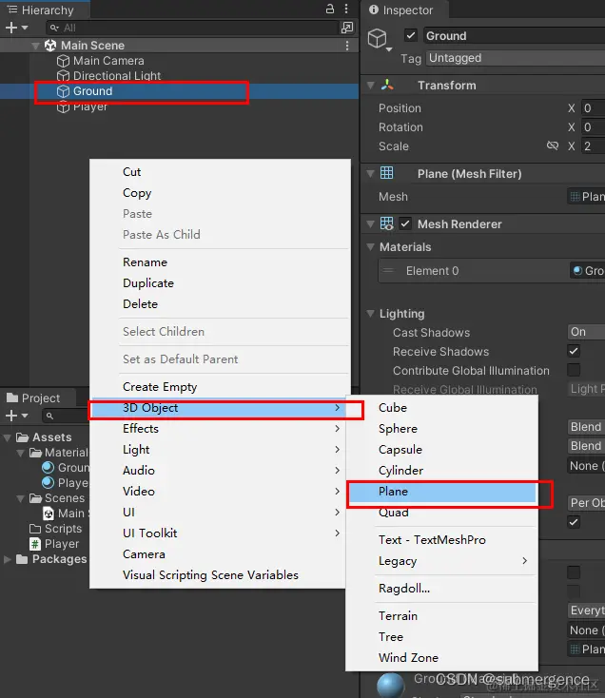Collapse the Mesh Renderer foldout arrow
605x698 pixels.
370,223
